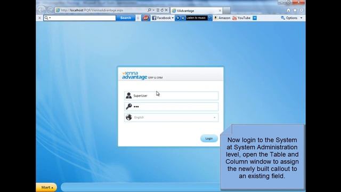Click the password field

(172, 107)
